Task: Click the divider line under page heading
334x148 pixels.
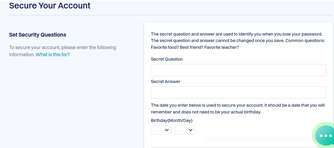Action: coord(171,15)
